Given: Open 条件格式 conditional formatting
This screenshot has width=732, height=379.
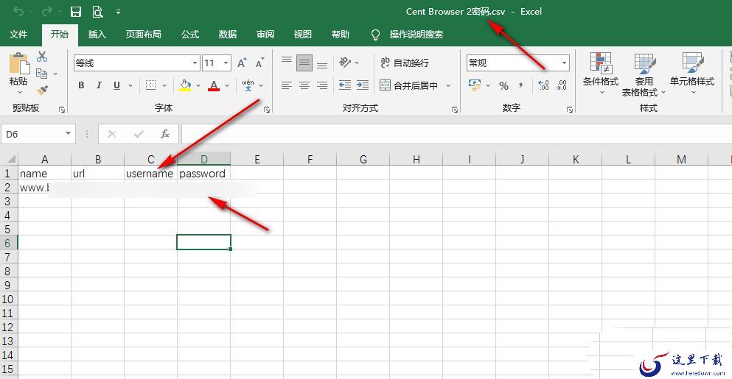Looking at the screenshot, I should (601, 74).
